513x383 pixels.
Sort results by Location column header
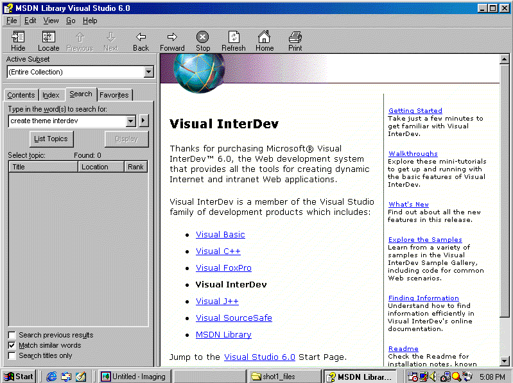tap(101, 167)
